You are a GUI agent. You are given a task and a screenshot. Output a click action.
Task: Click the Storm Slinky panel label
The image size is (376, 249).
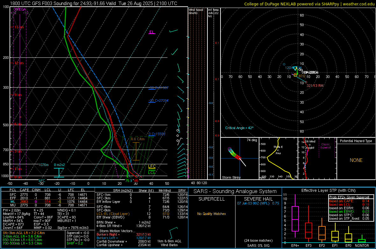coord(231,177)
